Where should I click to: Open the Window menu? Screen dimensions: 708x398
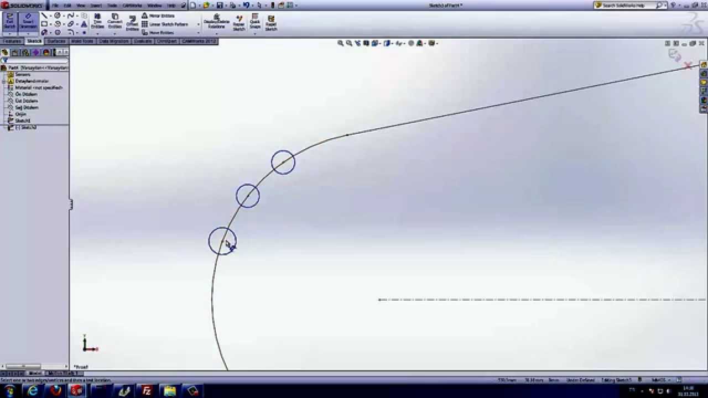click(155, 6)
